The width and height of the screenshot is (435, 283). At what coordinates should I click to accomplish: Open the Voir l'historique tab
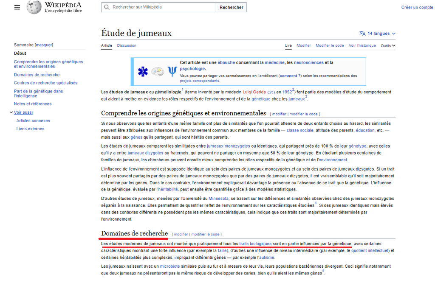tap(362, 45)
